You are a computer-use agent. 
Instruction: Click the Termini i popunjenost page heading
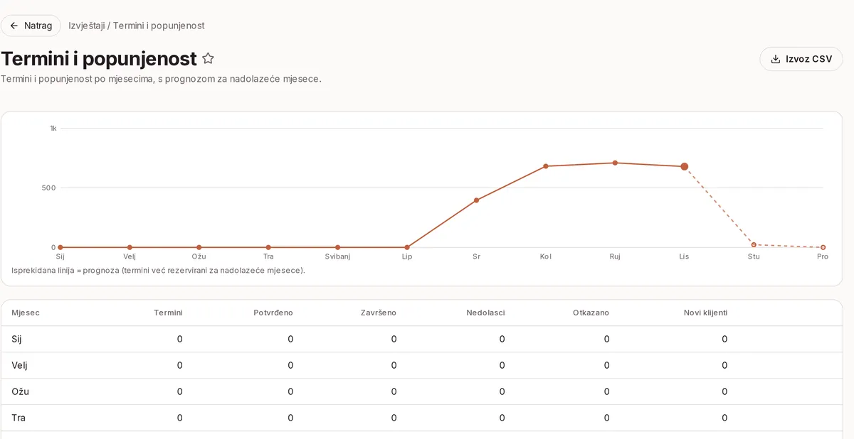click(99, 58)
